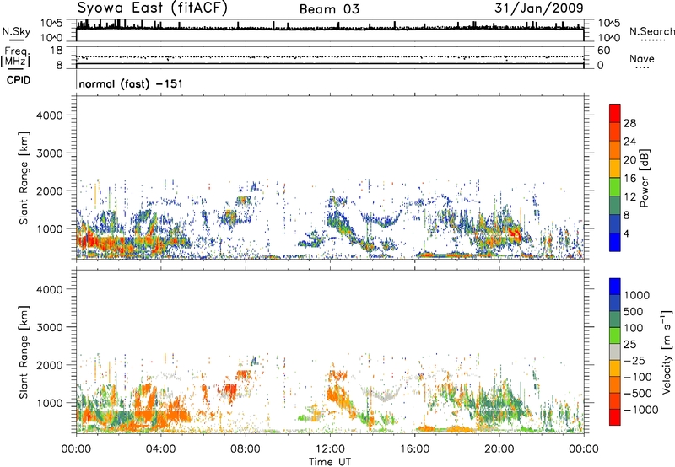Pick the bright blue bottom Power colorbar segment
Viewport: 675px width, 467px height.
tap(615, 243)
